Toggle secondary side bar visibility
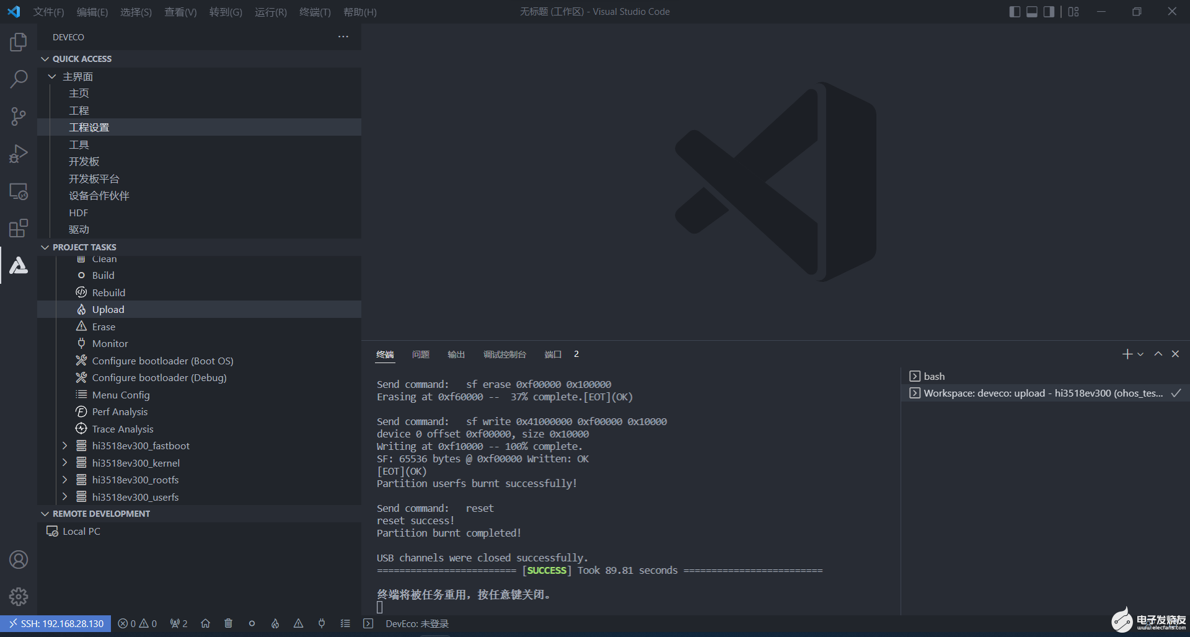Image resolution: width=1190 pixels, height=637 pixels. coord(1049,12)
